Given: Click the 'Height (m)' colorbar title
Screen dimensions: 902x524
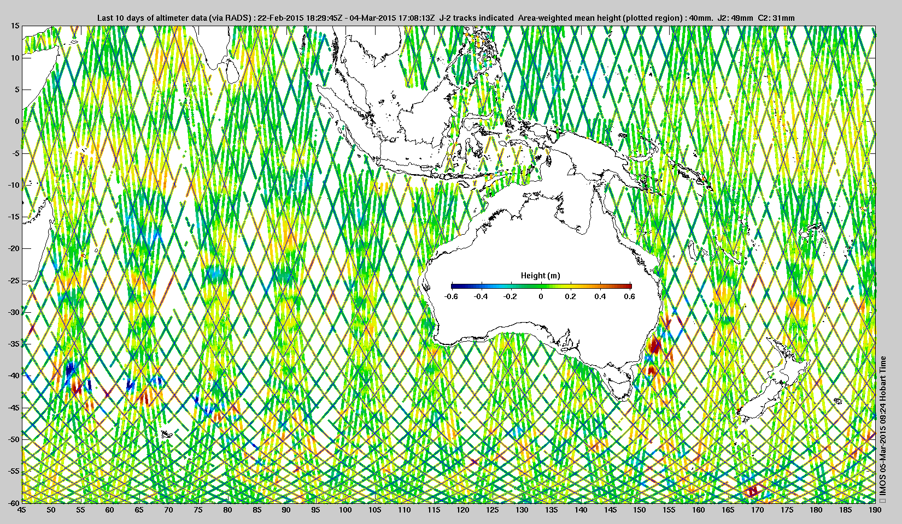Looking at the screenshot, I should tap(540, 276).
